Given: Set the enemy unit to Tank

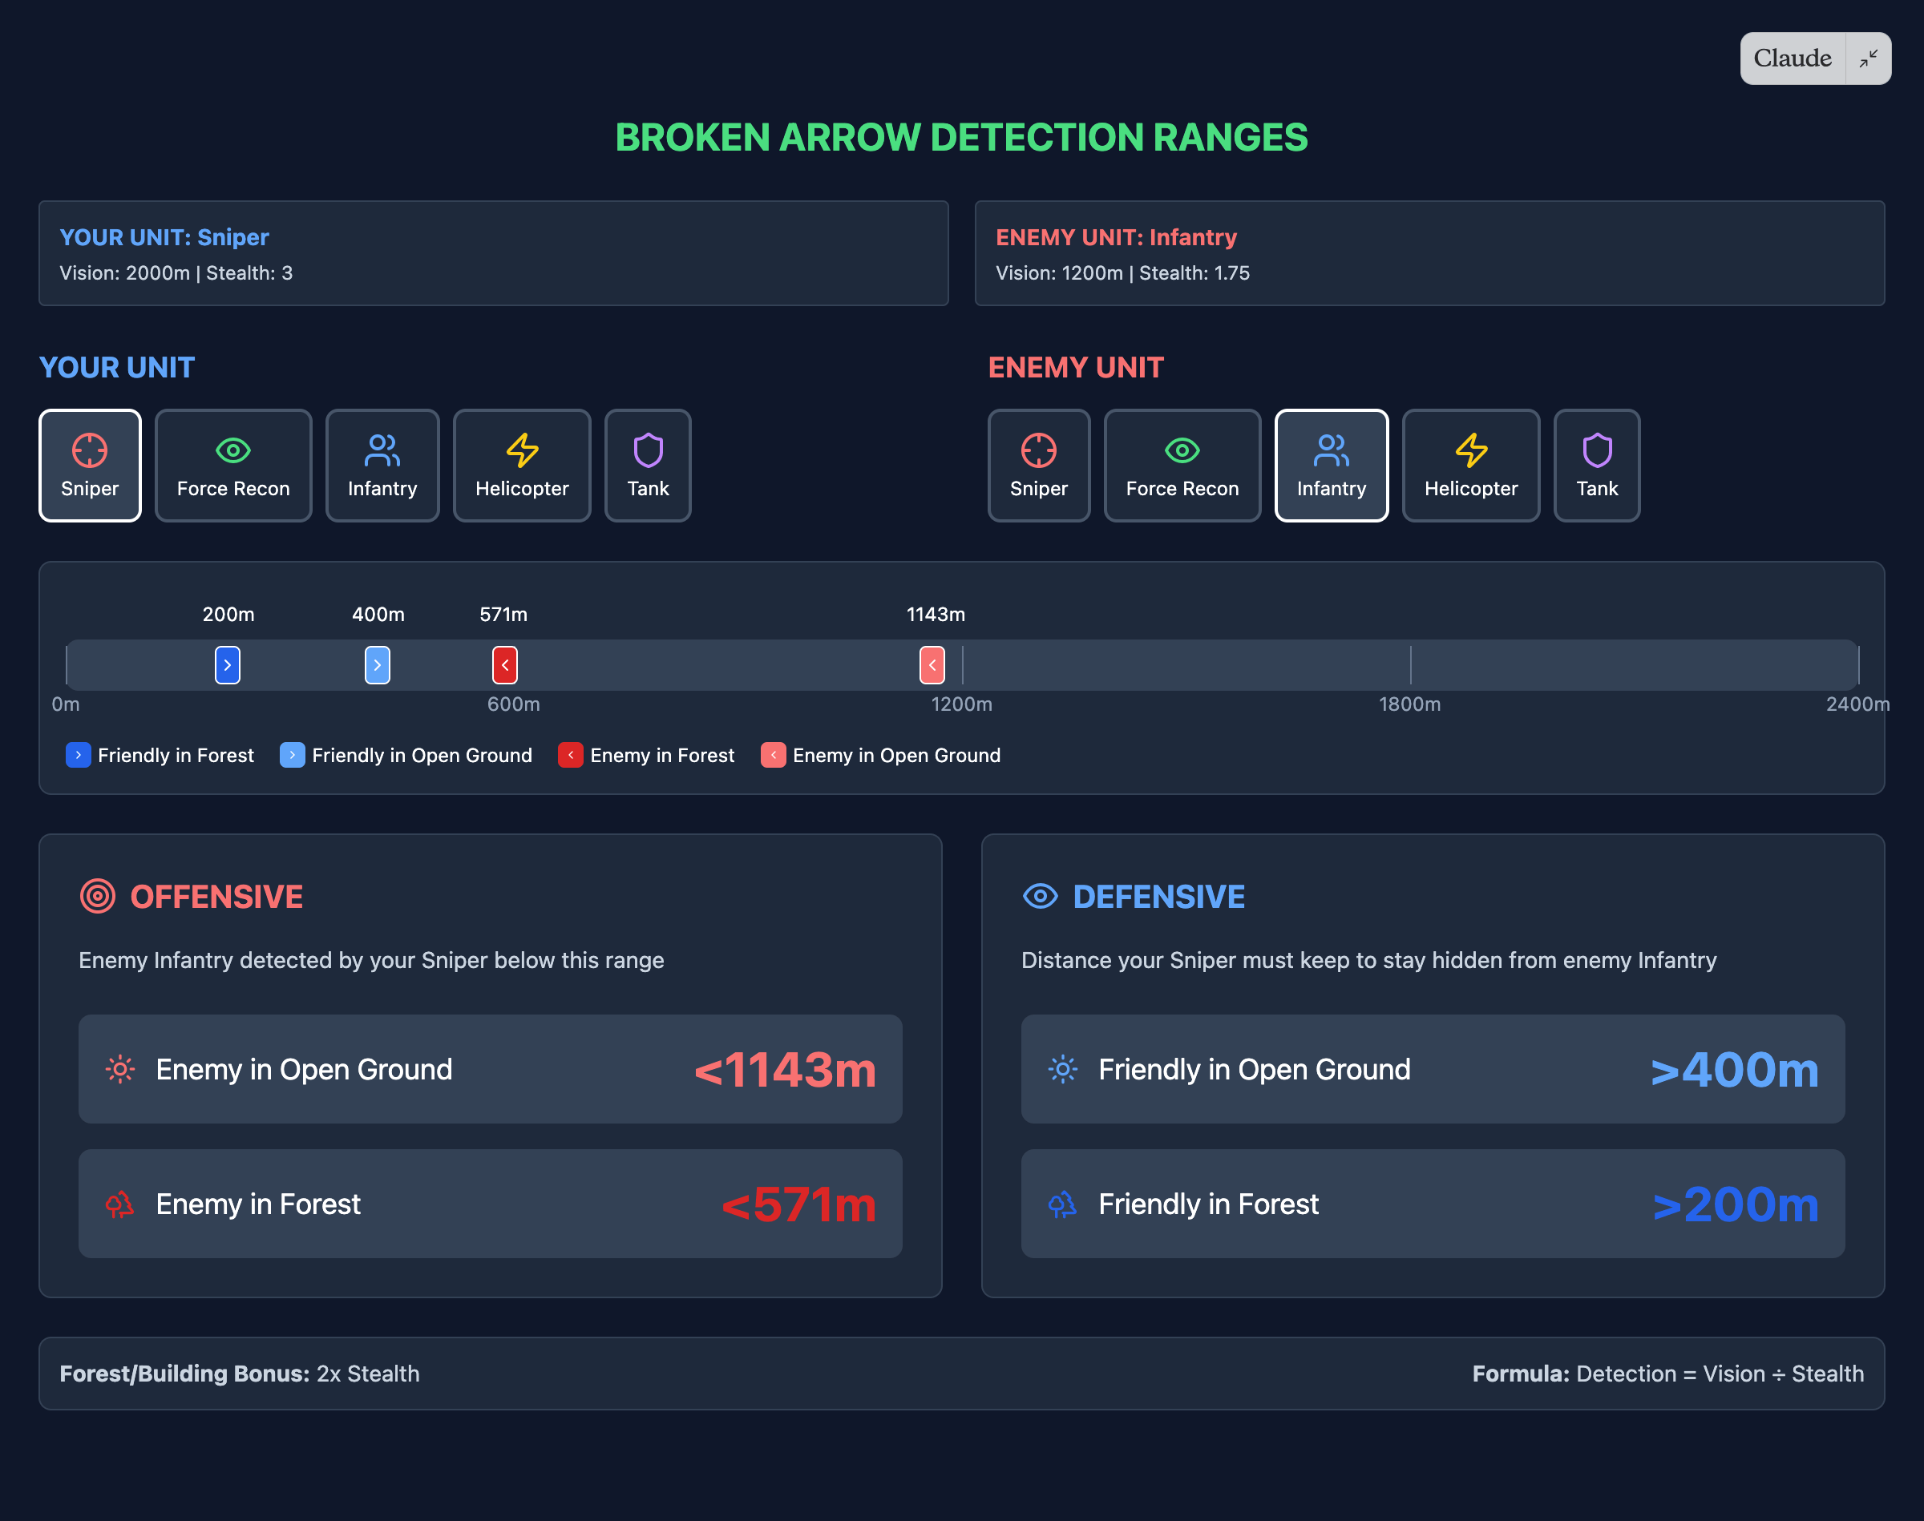Looking at the screenshot, I should (x=1597, y=465).
